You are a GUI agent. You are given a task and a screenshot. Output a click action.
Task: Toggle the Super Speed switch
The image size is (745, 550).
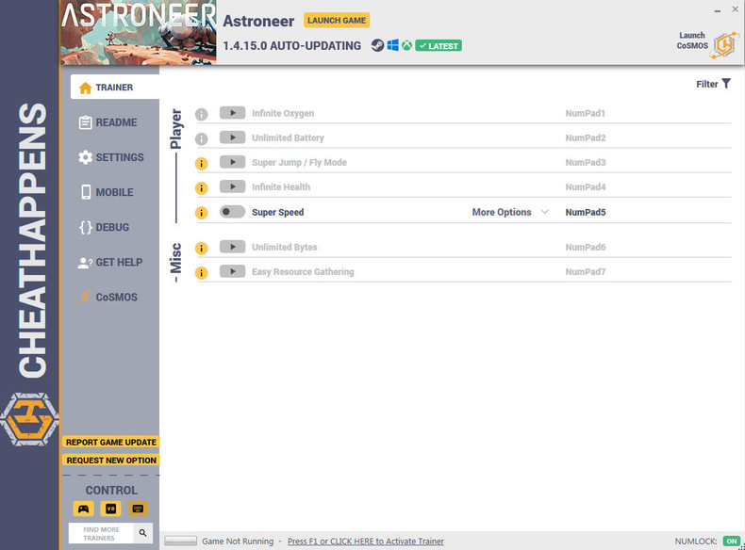click(x=232, y=212)
